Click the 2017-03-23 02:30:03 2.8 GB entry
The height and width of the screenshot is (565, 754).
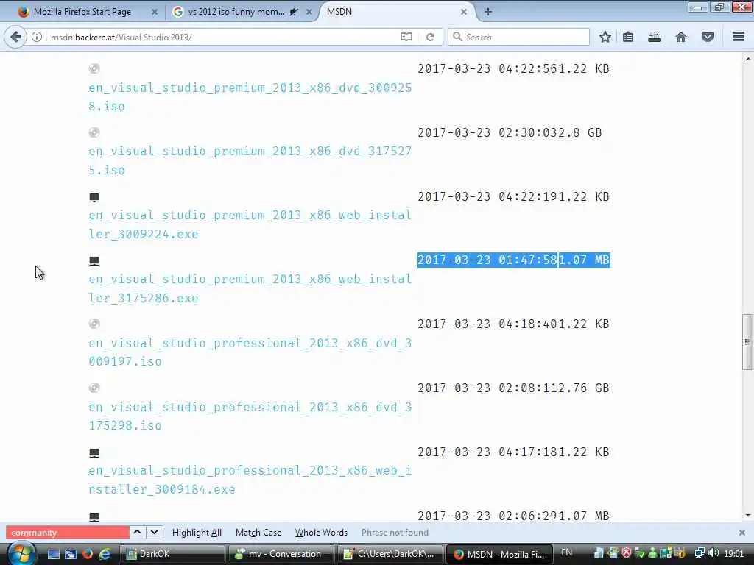(510, 132)
